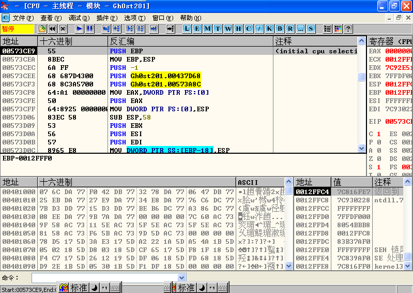The height and width of the screenshot is (293, 413).
Task: Open the 选项(T) menu
Action: (134, 18)
